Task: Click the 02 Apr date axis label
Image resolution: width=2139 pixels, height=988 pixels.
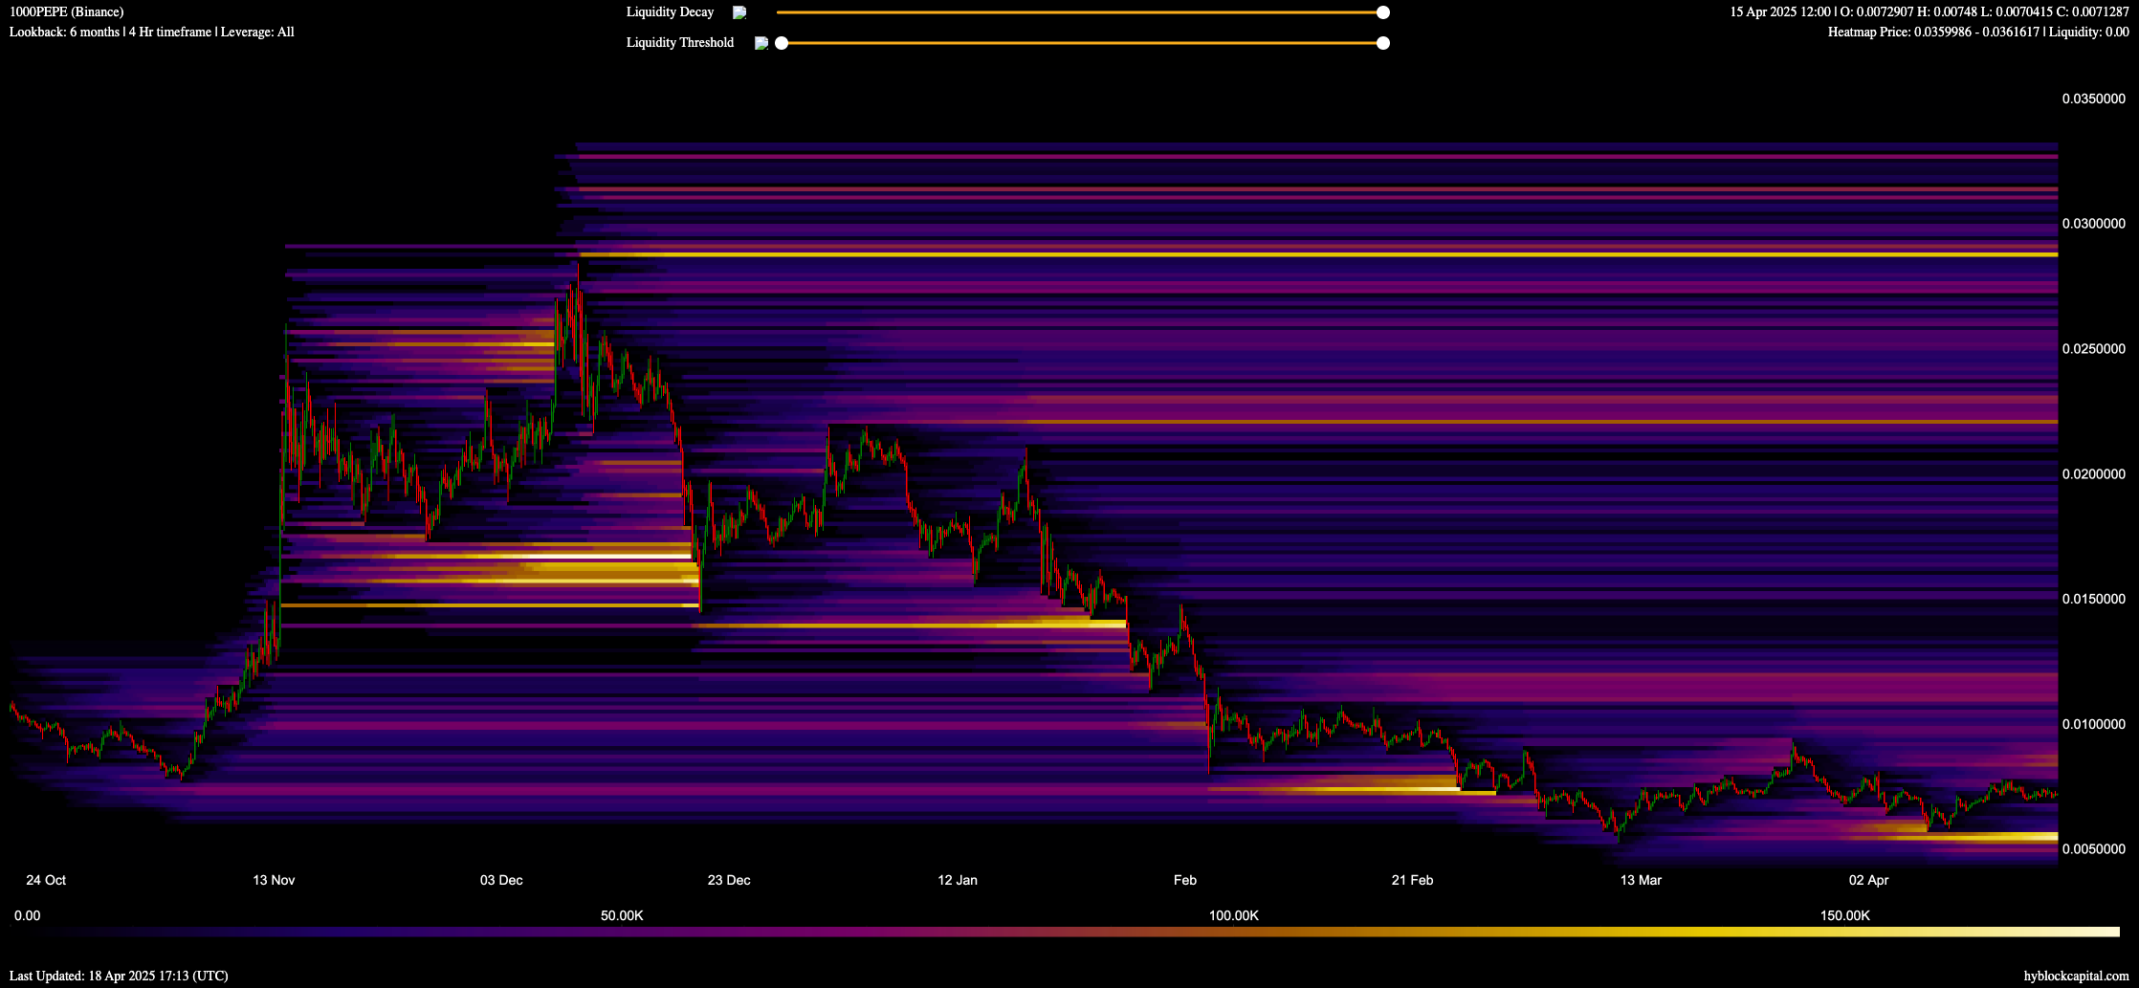Action: pyautogui.click(x=1868, y=880)
